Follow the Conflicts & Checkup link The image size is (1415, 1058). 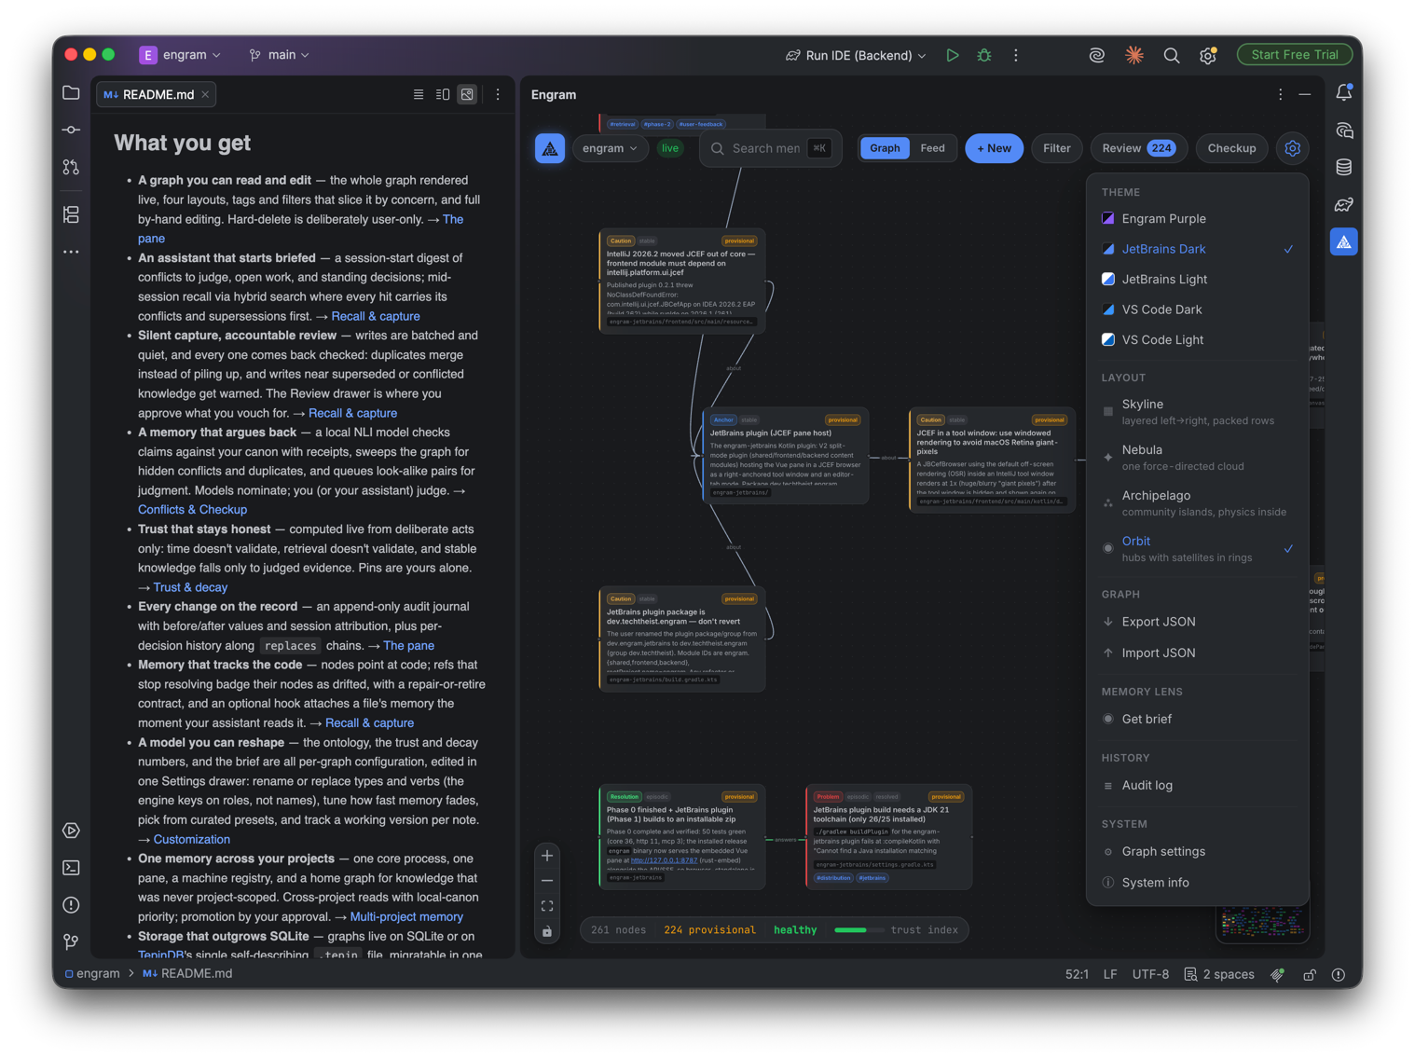click(x=192, y=510)
